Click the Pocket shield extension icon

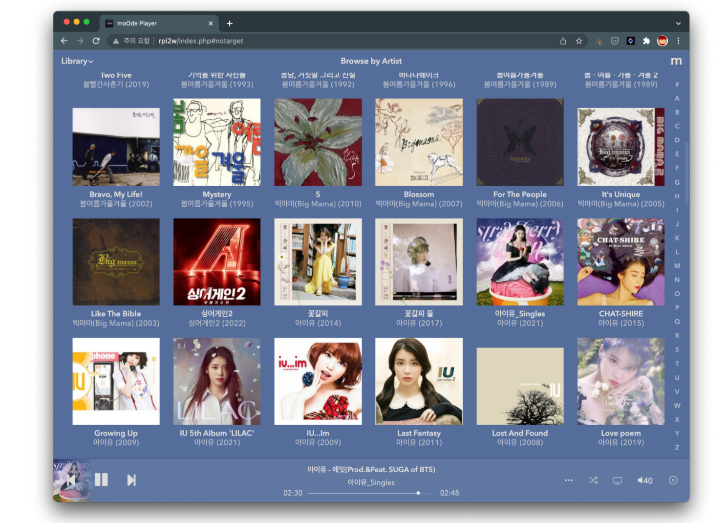click(x=615, y=41)
